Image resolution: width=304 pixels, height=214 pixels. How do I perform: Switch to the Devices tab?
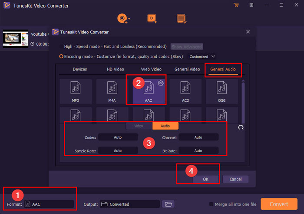tap(80, 69)
